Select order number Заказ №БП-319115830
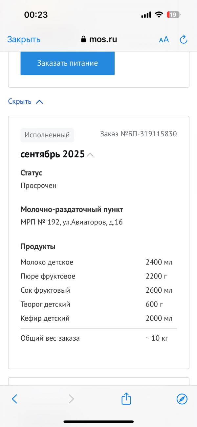Screen dimensions: 197x427 point(138,134)
